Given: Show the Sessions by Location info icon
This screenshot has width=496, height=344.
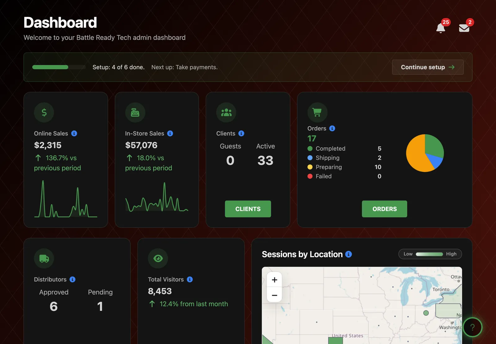Looking at the screenshot, I should click(x=349, y=254).
